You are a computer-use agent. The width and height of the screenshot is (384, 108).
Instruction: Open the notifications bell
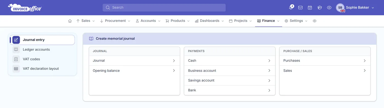pyautogui.click(x=291, y=8)
